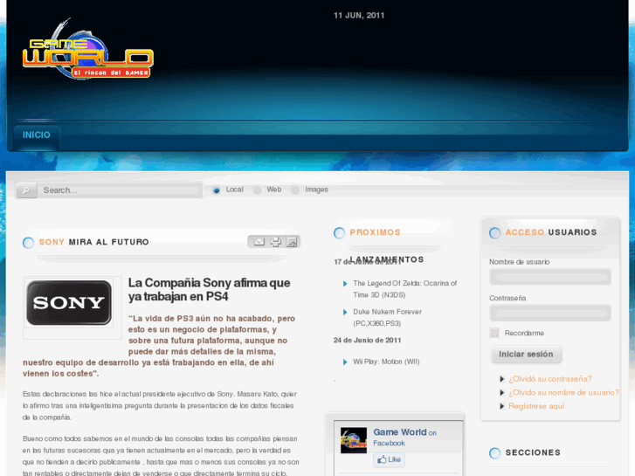Image resolution: width=635 pixels, height=476 pixels.
Task: Click the Game World Facebook page link
Action: (400, 432)
